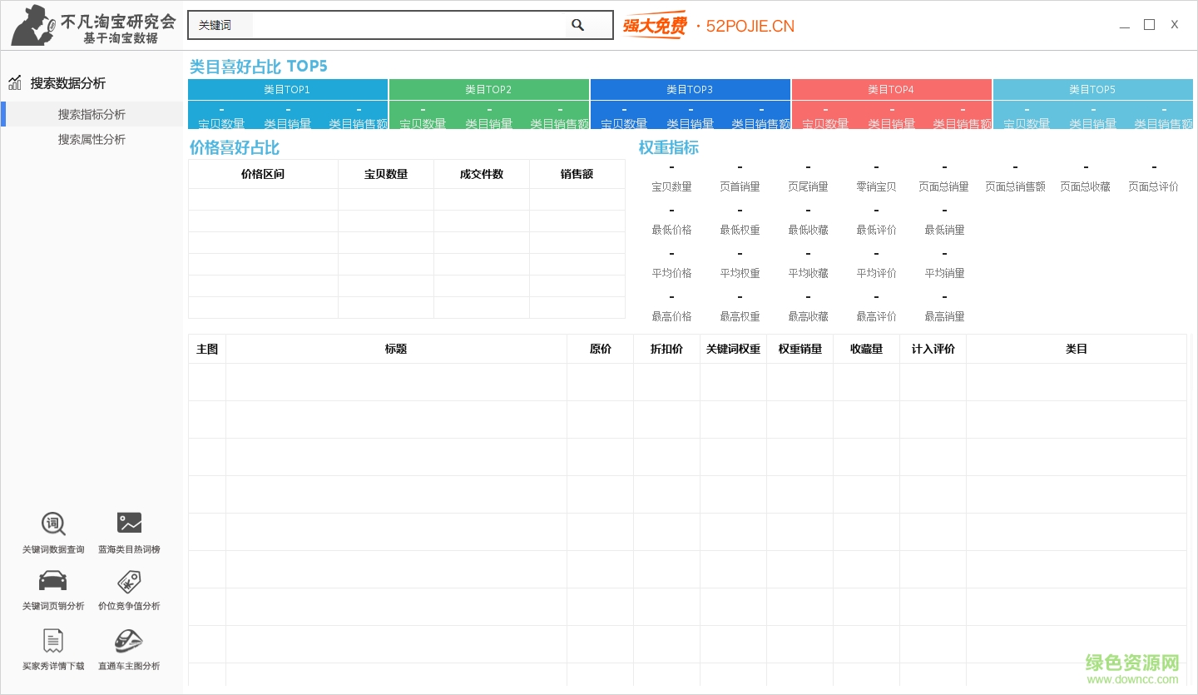Open 价位竞争值分析 price tag icon

click(x=129, y=581)
